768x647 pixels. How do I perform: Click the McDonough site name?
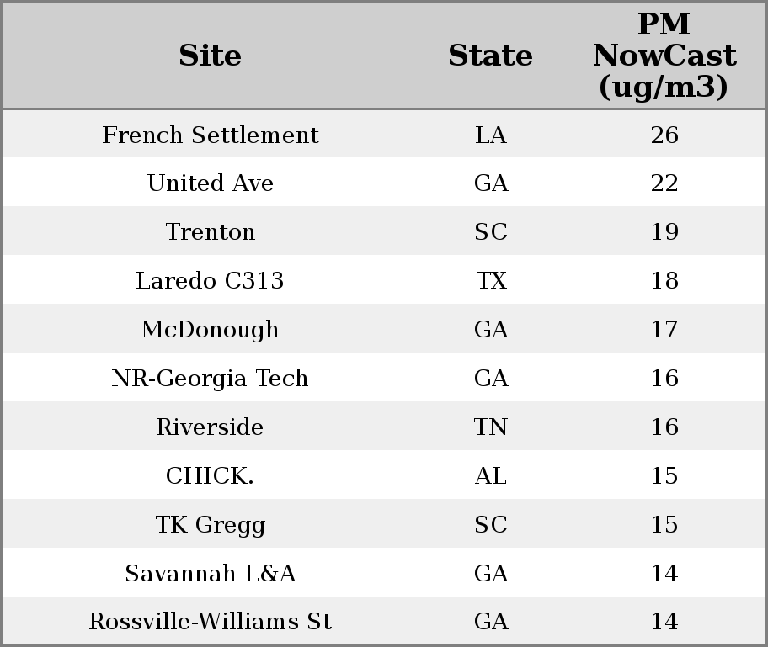210,330
